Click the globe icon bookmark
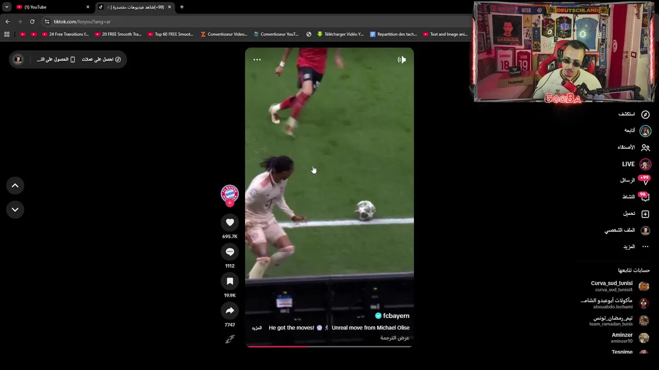Screen dimensions: 659x370 click(309, 34)
